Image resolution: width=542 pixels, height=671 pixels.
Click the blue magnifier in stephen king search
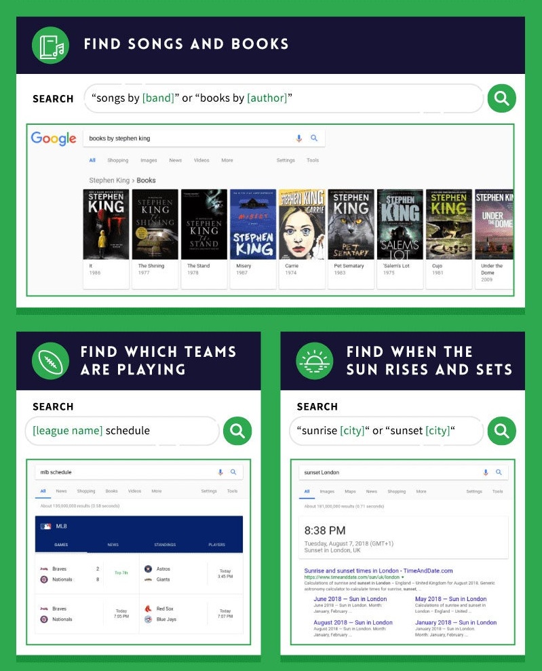point(314,138)
